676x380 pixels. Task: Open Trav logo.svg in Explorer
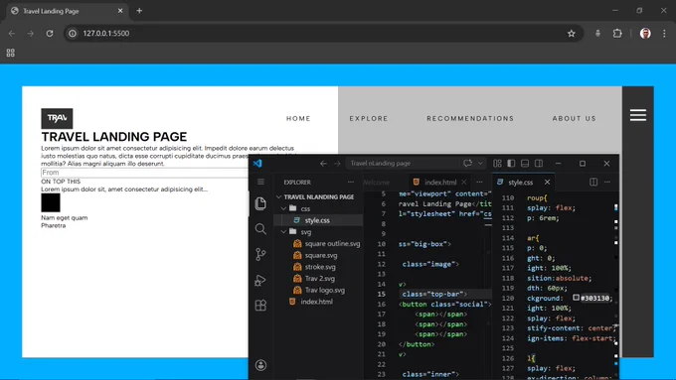pyautogui.click(x=325, y=290)
